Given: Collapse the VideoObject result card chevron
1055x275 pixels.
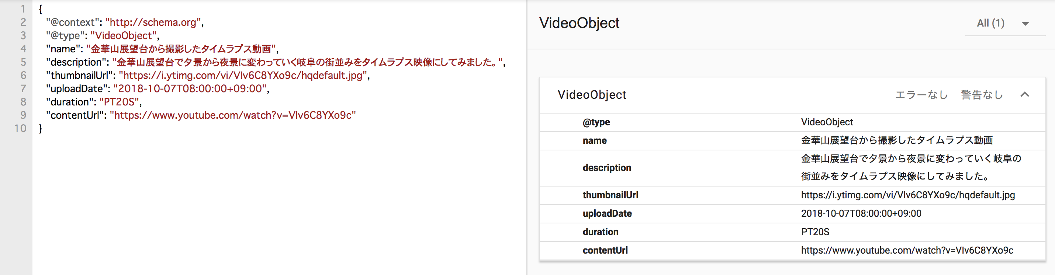Looking at the screenshot, I should (x=1024, y=94).
